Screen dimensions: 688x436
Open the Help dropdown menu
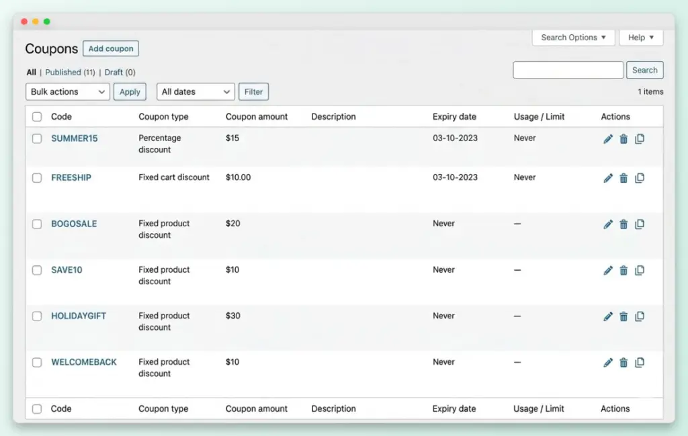[x=641, y=38]
